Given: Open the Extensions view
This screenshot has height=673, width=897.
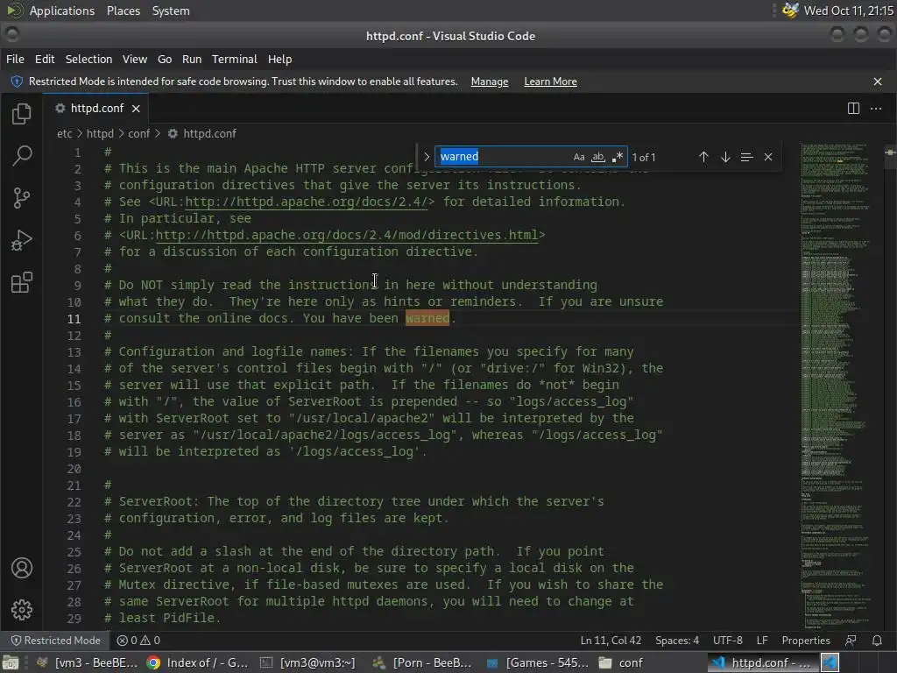Looking at the screenshot, I should 22,282.
